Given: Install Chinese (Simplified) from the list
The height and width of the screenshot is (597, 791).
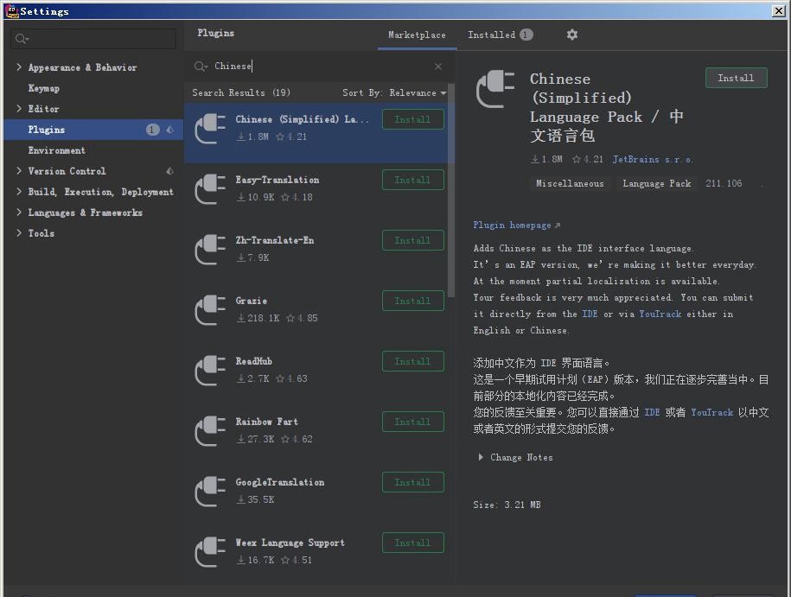Looking at the screenshot, I should [x=412, y=119].
